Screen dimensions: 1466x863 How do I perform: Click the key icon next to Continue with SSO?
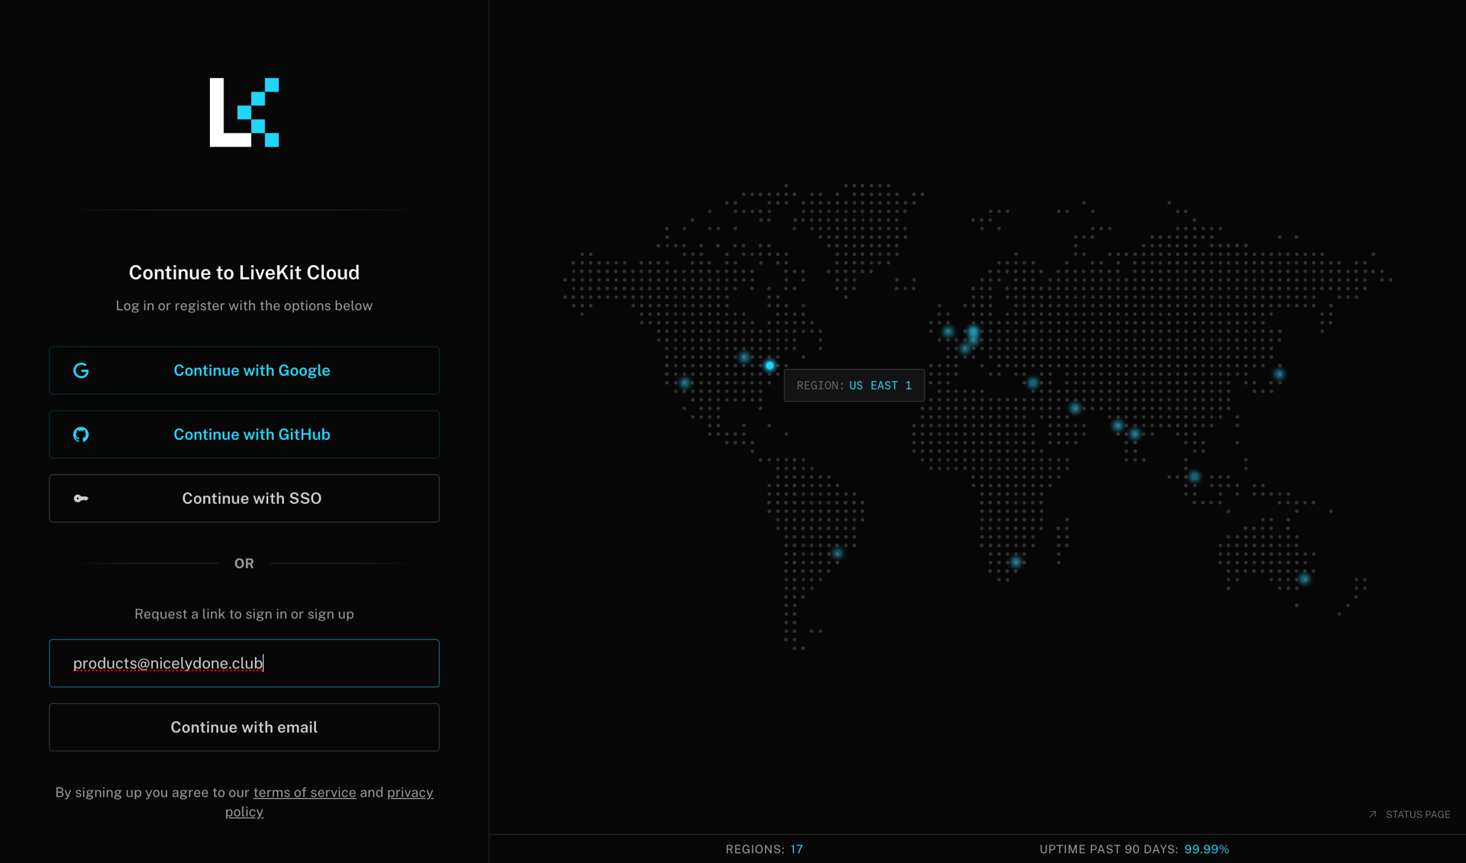coord(81,498)
